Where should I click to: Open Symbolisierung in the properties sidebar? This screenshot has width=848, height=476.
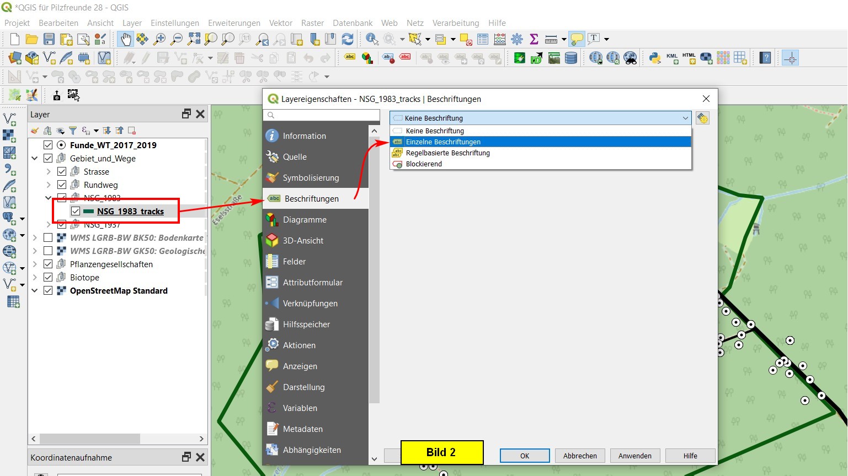[311, 178]
